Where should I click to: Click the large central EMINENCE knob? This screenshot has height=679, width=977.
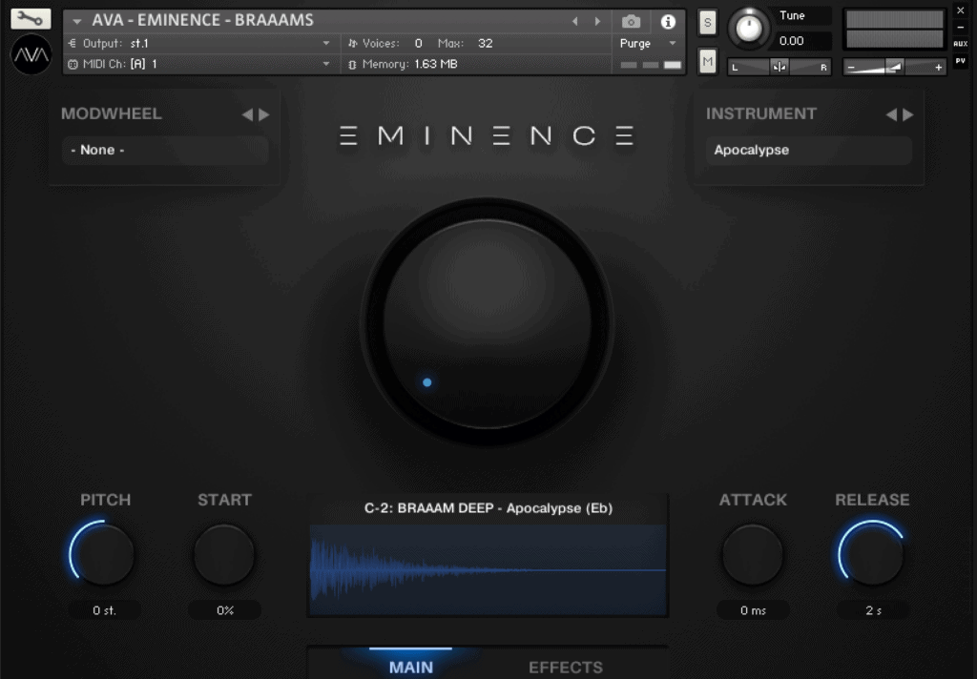click(488, 322)
